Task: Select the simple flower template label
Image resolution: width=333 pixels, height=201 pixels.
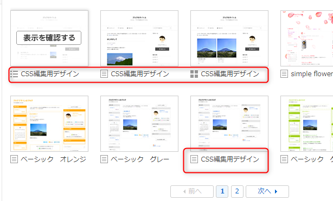Action: pos(312,74)
